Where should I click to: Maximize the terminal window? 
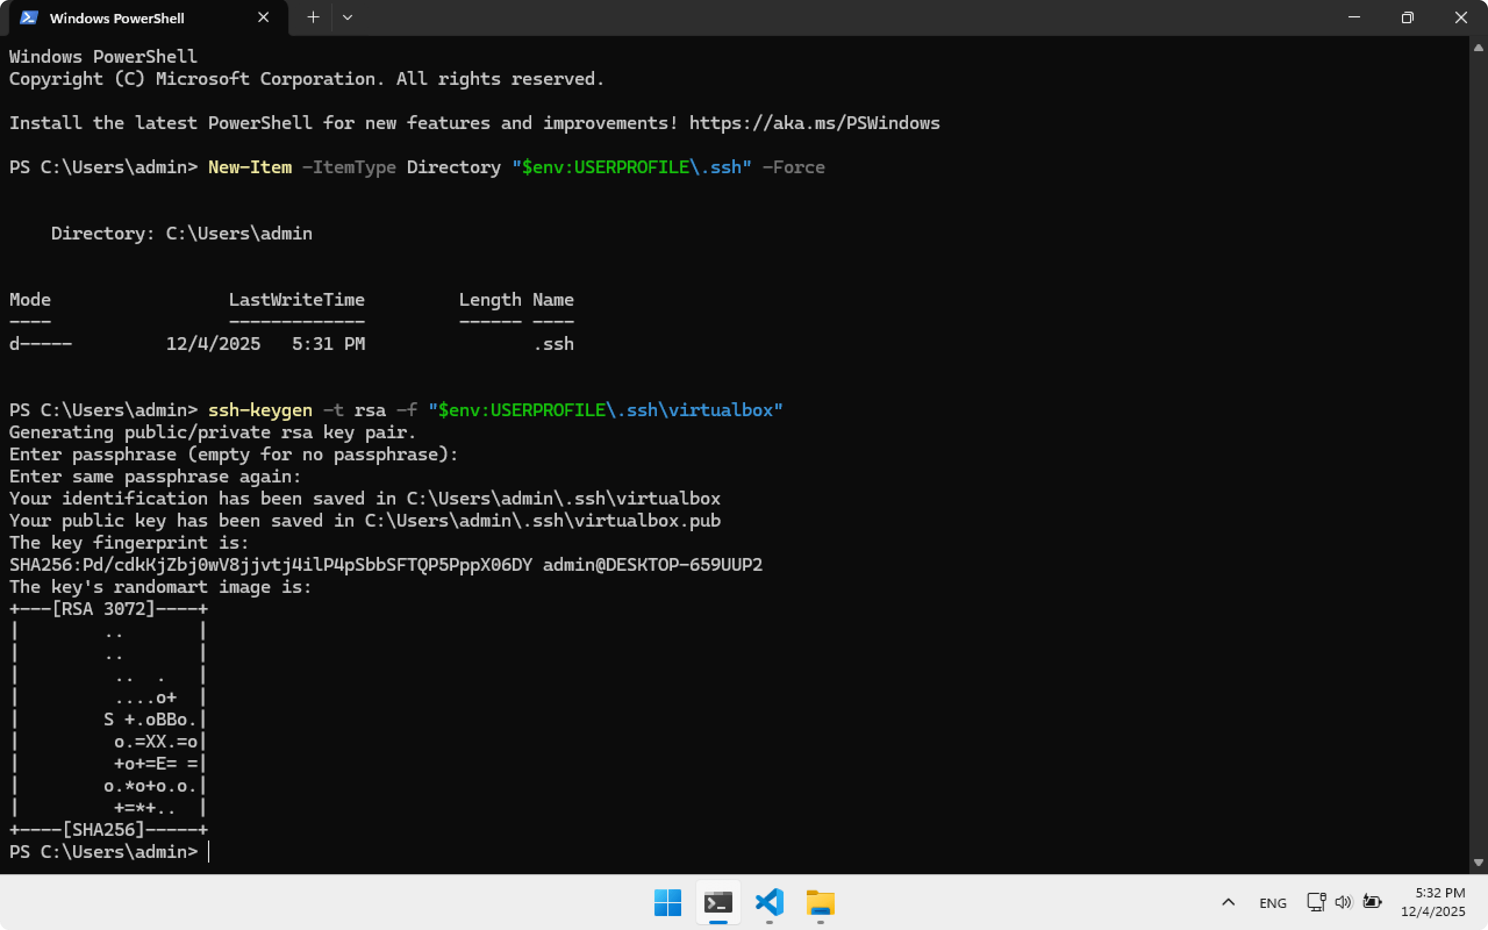tap(1407, 17)
